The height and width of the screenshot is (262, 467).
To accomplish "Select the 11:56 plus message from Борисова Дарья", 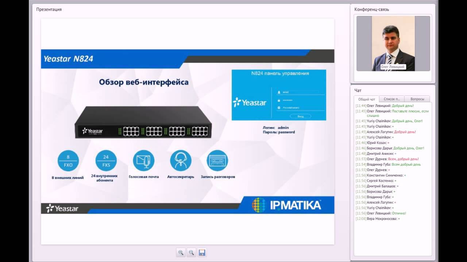I will [x=375, y=192].
